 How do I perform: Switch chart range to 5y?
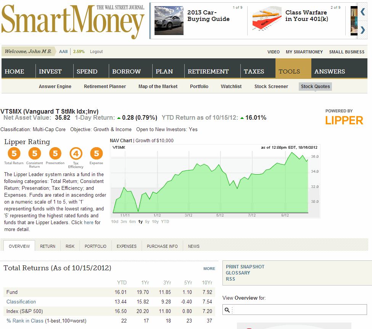(147, 221)
